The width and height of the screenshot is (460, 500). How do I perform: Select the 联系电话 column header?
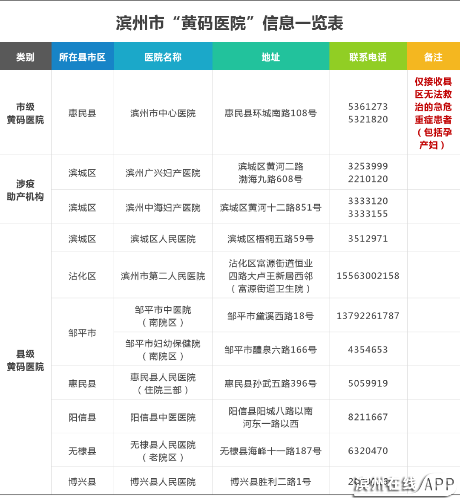click(368, 57)
